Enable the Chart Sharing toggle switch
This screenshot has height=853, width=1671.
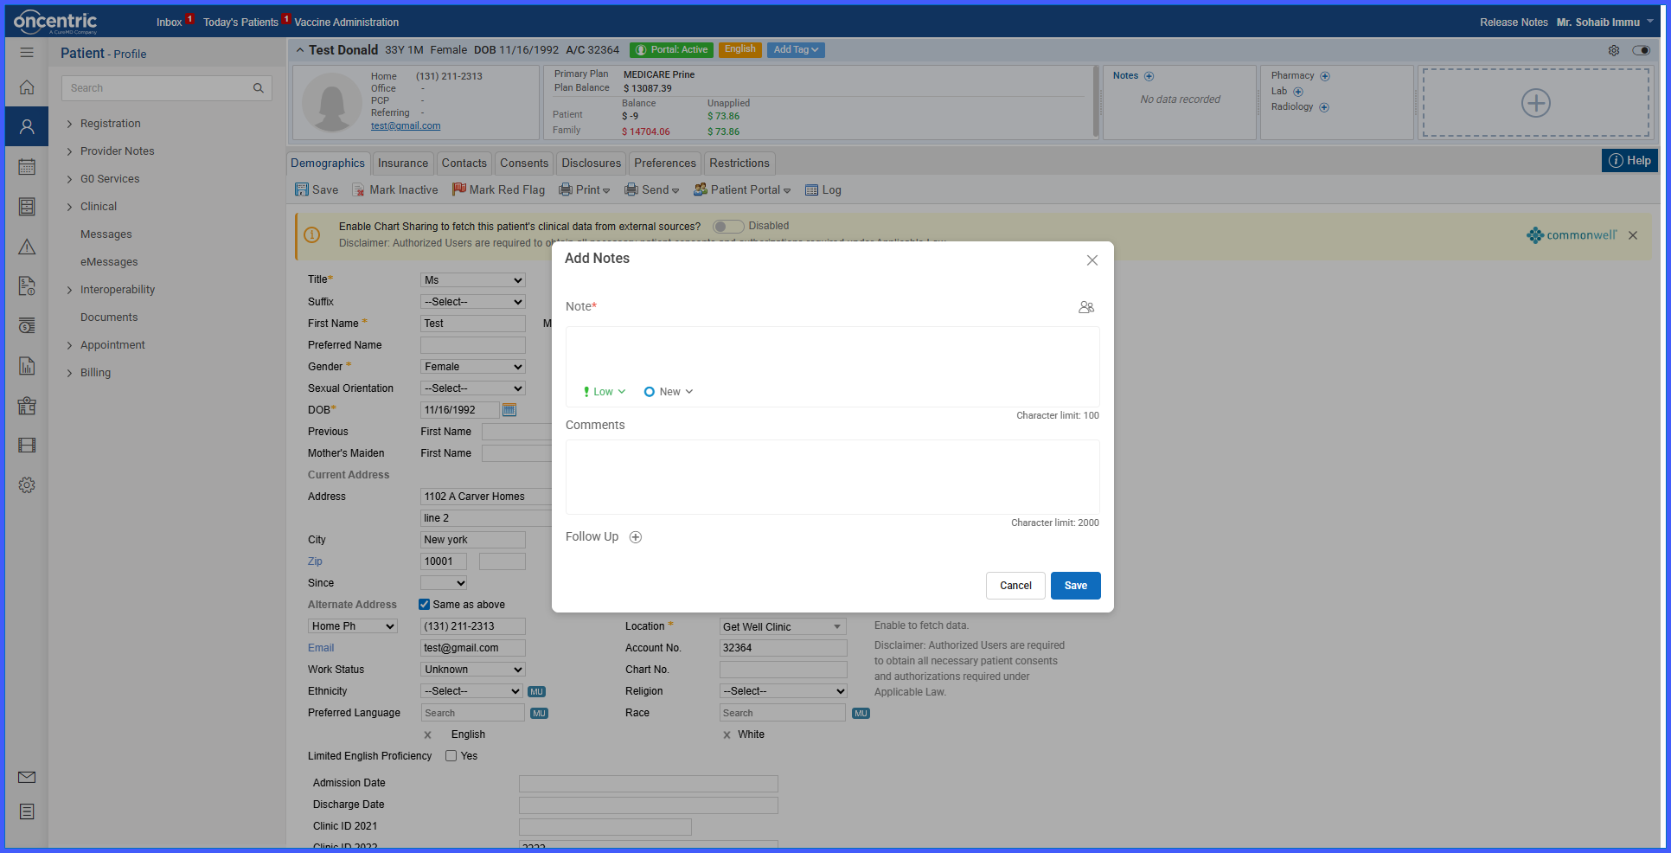pyautogui.click(x=728, y=227)
